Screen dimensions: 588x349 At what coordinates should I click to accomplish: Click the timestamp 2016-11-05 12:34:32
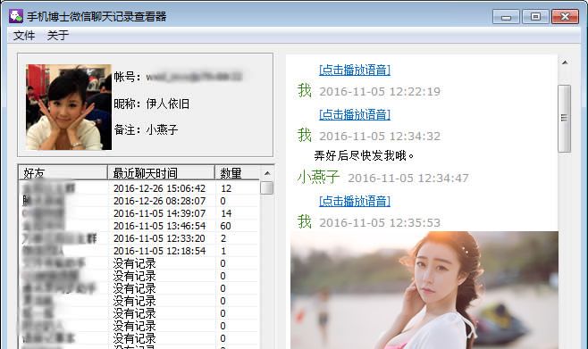[380, 136]
